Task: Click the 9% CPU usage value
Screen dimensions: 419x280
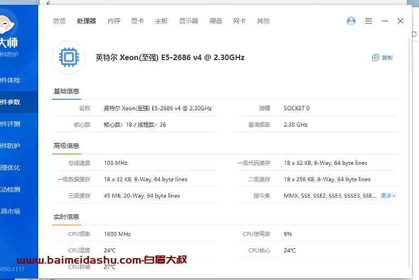Action: (x=288, y=234)
